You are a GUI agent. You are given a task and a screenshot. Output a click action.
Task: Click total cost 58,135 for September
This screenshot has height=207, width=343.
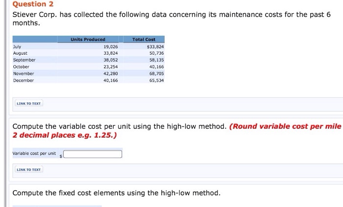[157, 60]
